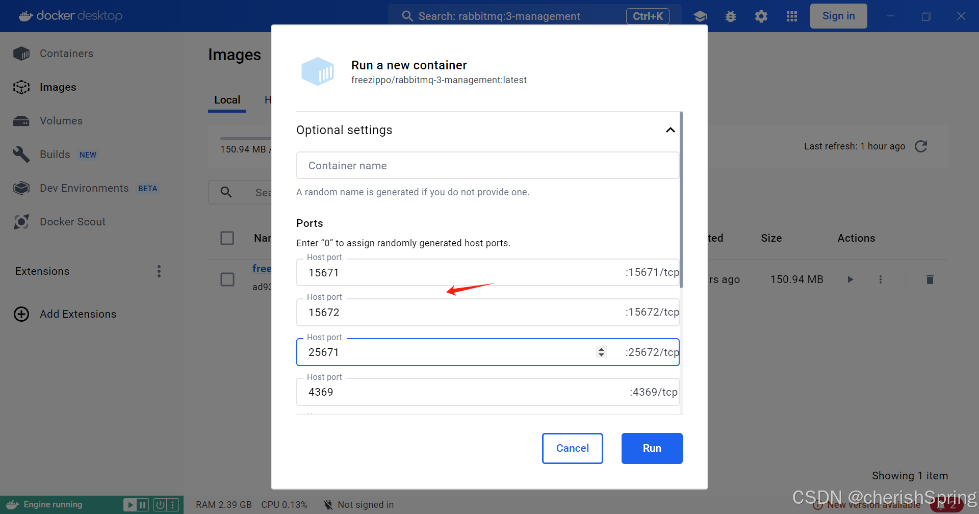Click the container image cube icon in dialog
The image size is (979, 514).
click(x=318, y=71)
